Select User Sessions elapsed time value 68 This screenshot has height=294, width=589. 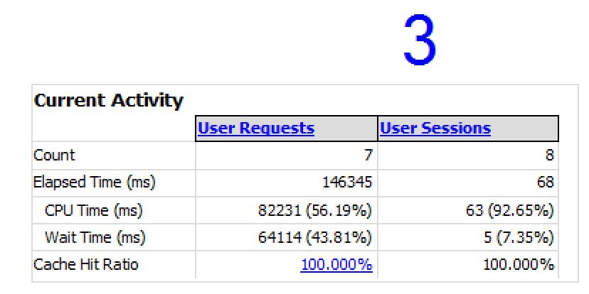click(545, 183)
